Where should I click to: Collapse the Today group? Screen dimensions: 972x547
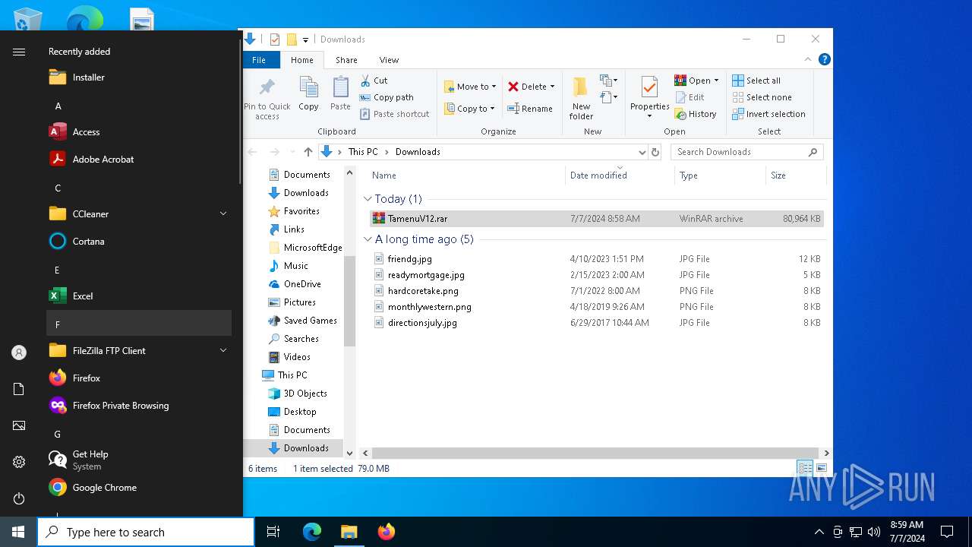click(x=368, y=199)
